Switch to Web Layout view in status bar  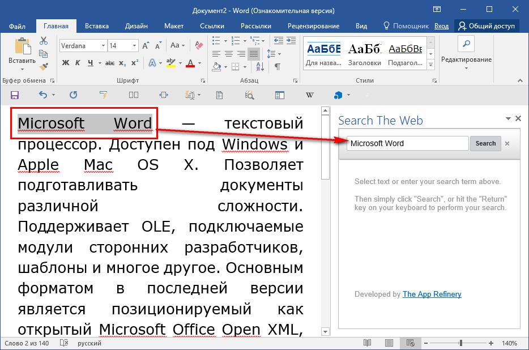[411, 343]
